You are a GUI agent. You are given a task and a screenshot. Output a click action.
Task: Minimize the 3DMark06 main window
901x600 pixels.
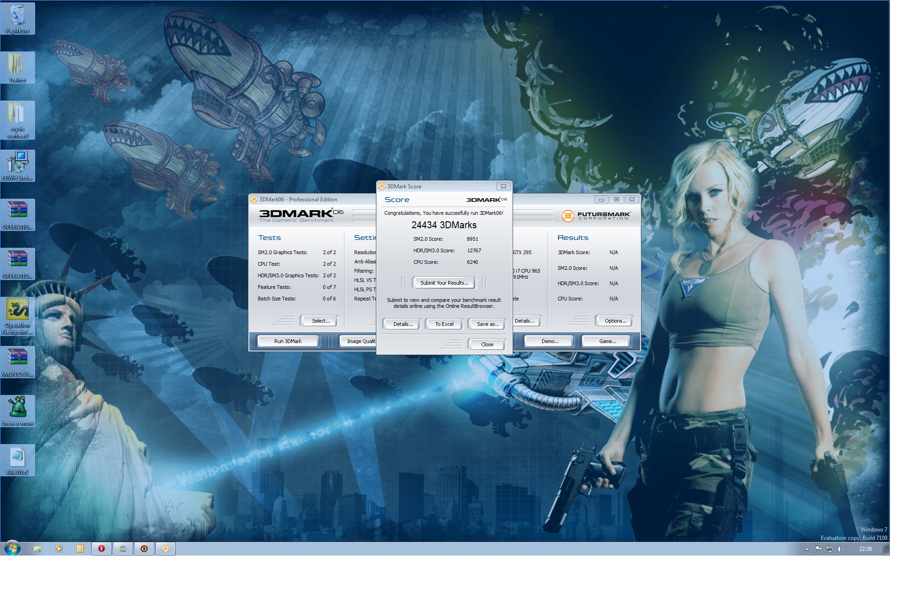(x=601, y=200)
